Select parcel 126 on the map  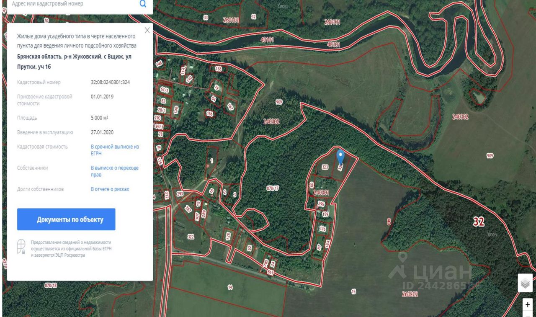point(322,229)
